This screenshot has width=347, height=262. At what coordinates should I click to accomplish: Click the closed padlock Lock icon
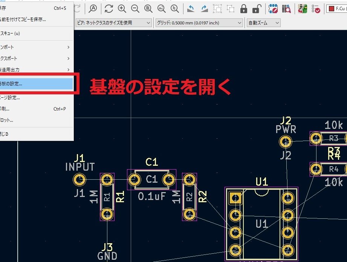[x=244, y=8]
